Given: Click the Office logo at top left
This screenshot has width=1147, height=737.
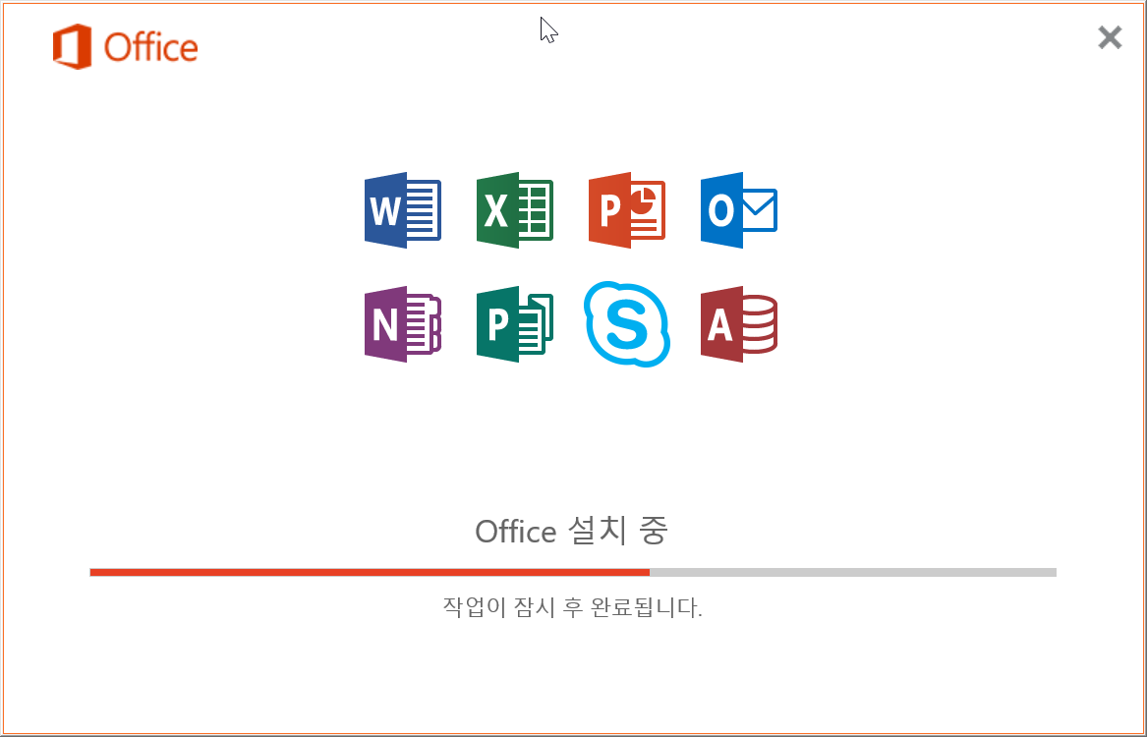Looking at the screenshot, I should click(125, 47).
